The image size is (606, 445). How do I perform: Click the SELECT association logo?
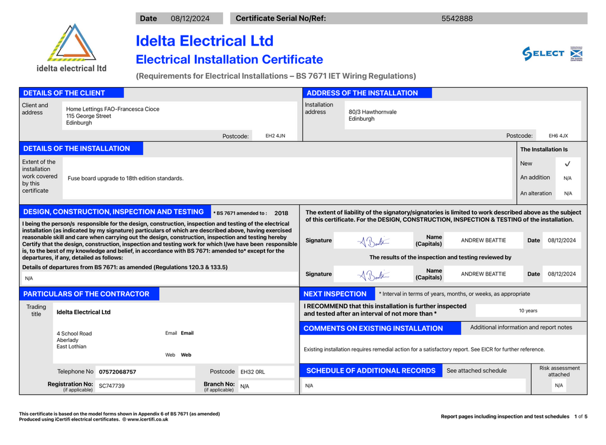(543, 53)
